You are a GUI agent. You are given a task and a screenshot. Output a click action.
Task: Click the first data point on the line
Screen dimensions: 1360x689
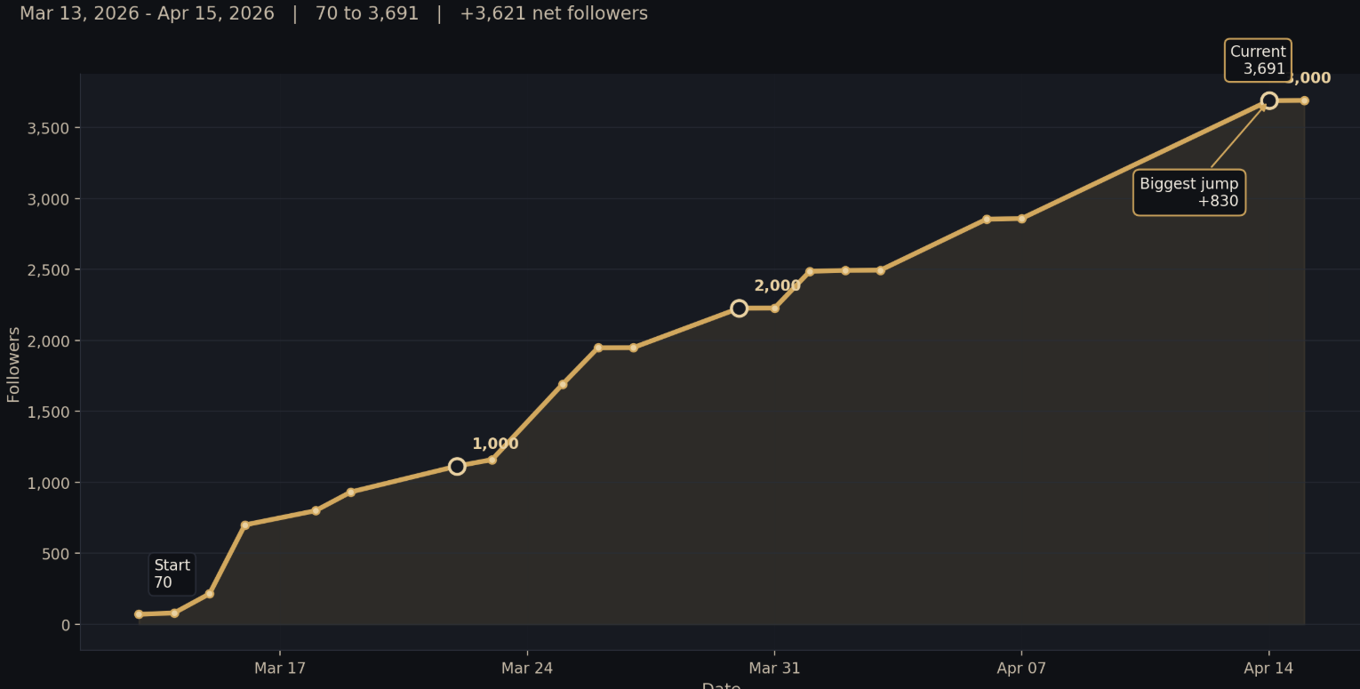click(x=138, y=613)
